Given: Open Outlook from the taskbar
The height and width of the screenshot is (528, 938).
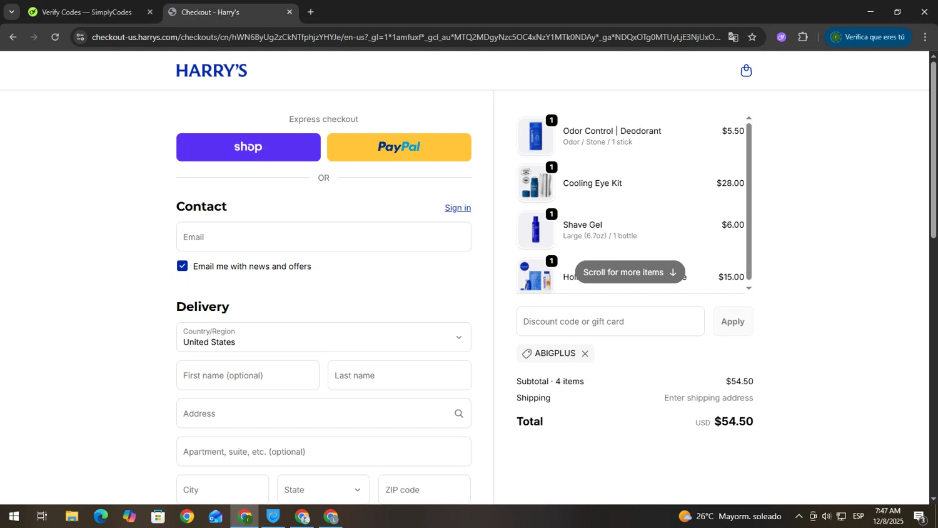Looking at the screenshot, I should pyautogui.click(x=216, y=517).
